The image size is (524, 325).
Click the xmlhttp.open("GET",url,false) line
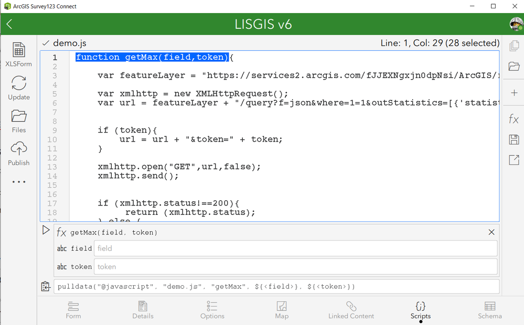(179, 167)
